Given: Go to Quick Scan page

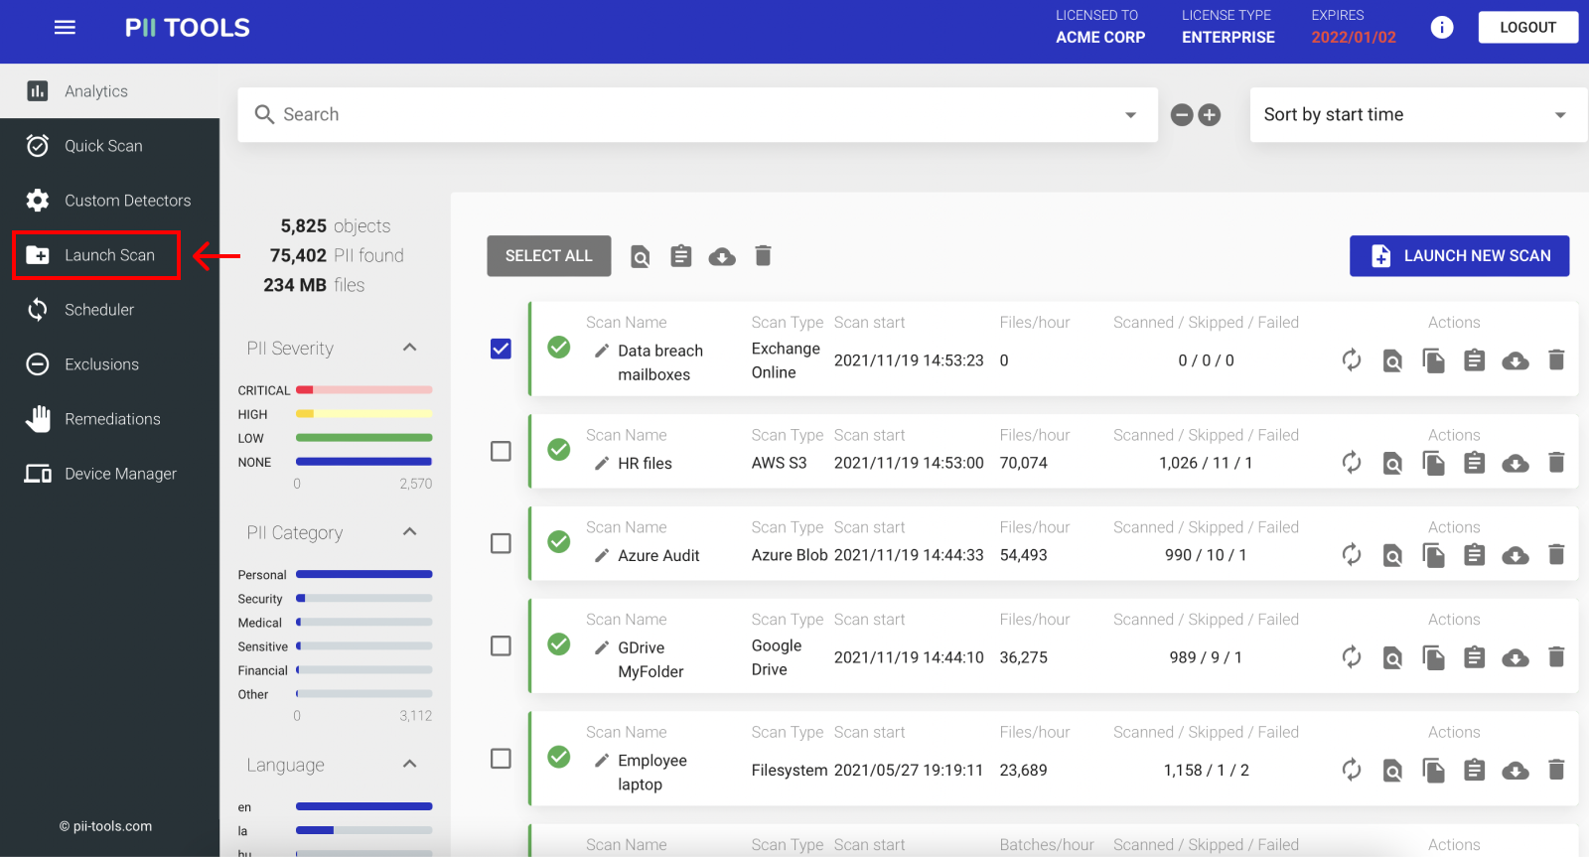Looking at the screenshot, I should coord(109,146).
